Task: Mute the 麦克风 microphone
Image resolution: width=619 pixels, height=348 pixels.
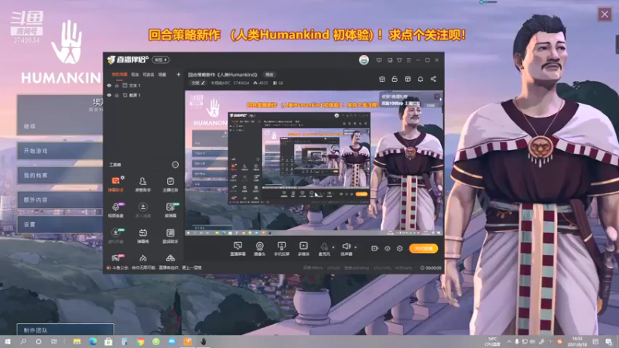Action: coord(324,248)
